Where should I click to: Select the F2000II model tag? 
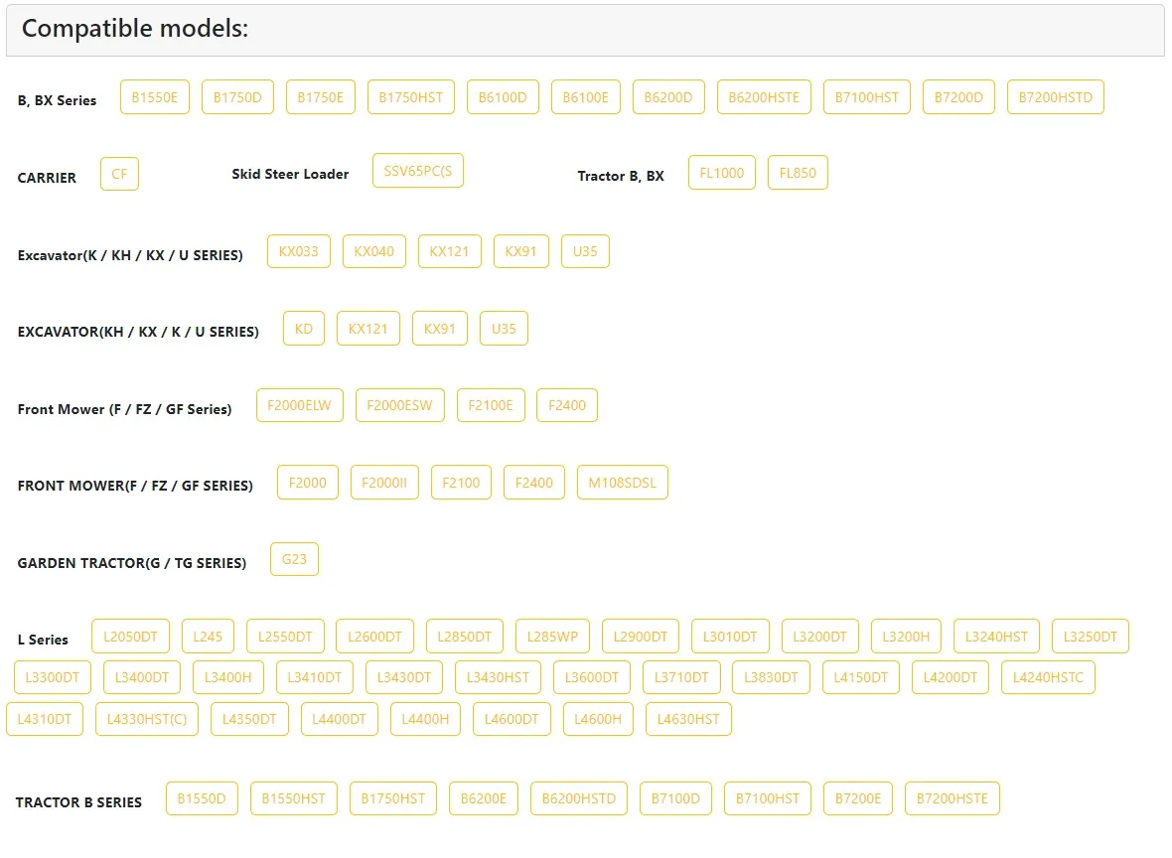[x=385, y=483]
